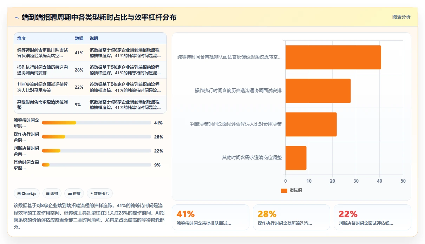Screen dimensions: 425x244
Task: Click the 图表分析 label in header
Action: click(401, 17)
